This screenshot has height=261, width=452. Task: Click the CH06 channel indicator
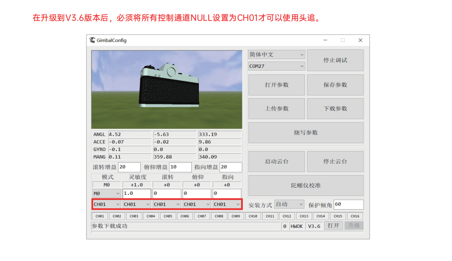185,216
